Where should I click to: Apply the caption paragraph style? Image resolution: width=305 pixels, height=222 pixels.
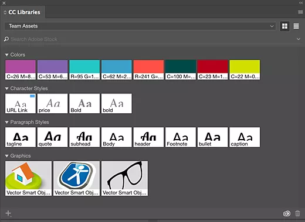245,137
